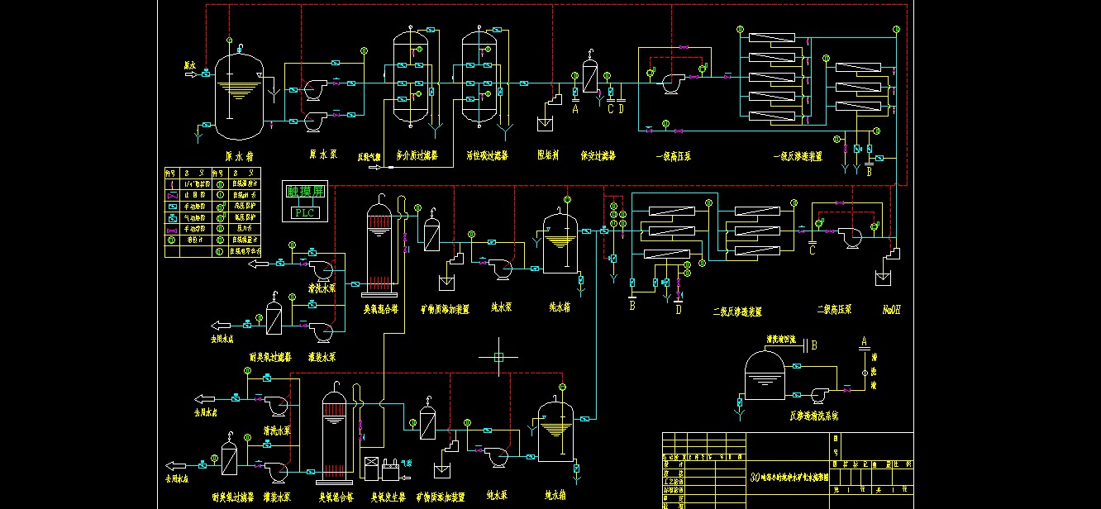Select the 二级高压泵 label
The image size is (1101, 509).
(834, 310)
